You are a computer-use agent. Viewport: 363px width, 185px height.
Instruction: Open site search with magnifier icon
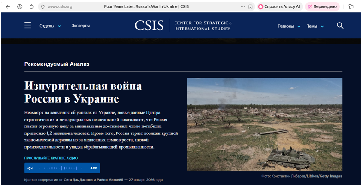pyautogui.click(x=340, y=25)
